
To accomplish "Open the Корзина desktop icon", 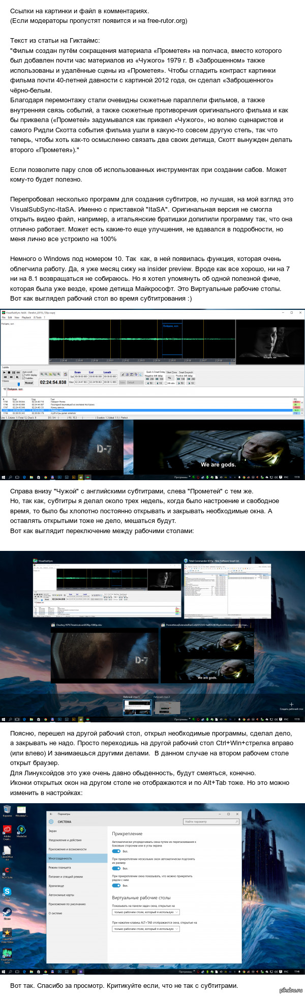I will [x=7, y=811].
